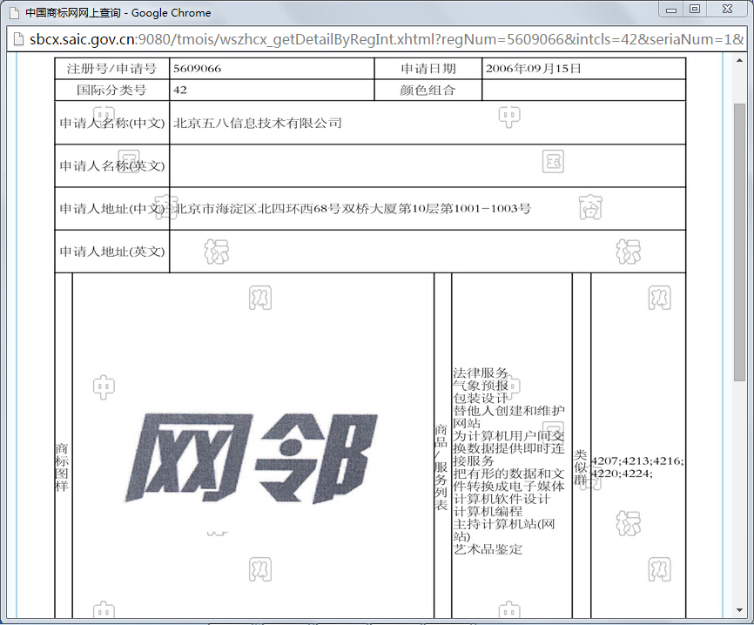Click the 计算机软件设计 service entry
The width and height of the screenshot is (754, 625).
point(502,499)
